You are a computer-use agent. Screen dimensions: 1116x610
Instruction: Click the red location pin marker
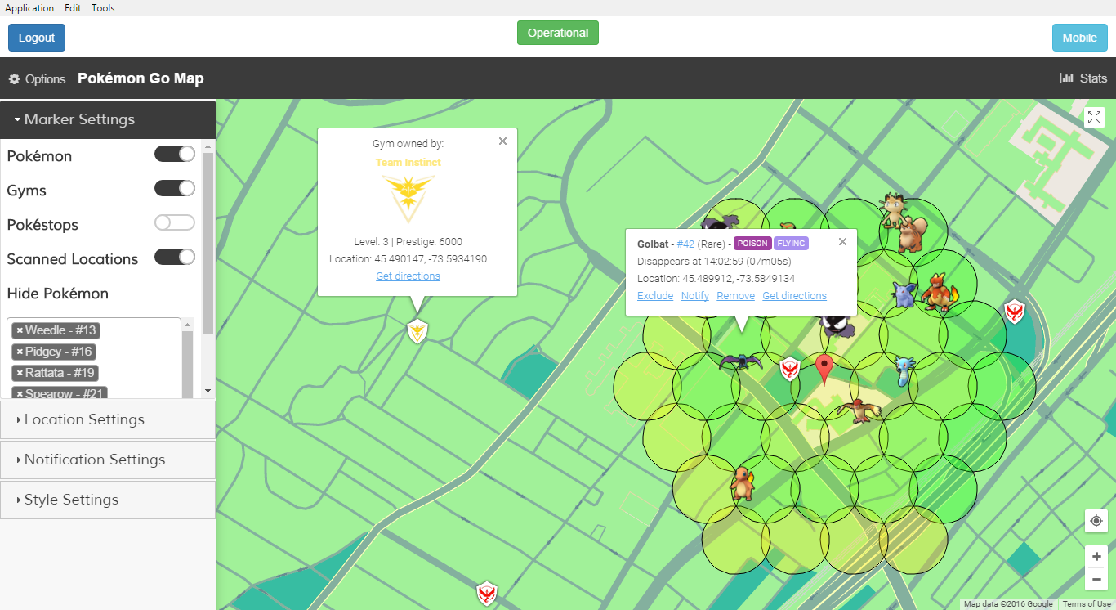click(824, 370)
